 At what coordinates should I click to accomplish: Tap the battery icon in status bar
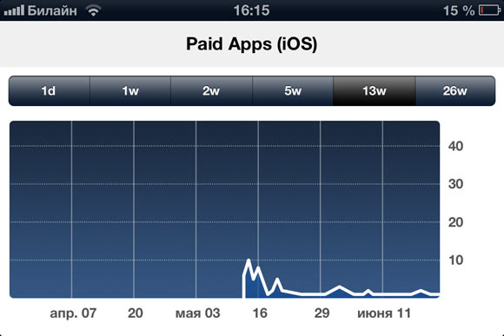[490, 10]
